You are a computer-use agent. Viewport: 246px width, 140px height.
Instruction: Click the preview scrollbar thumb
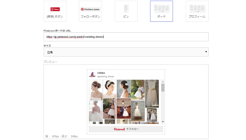pyautogui.click(x=163, y=87)
